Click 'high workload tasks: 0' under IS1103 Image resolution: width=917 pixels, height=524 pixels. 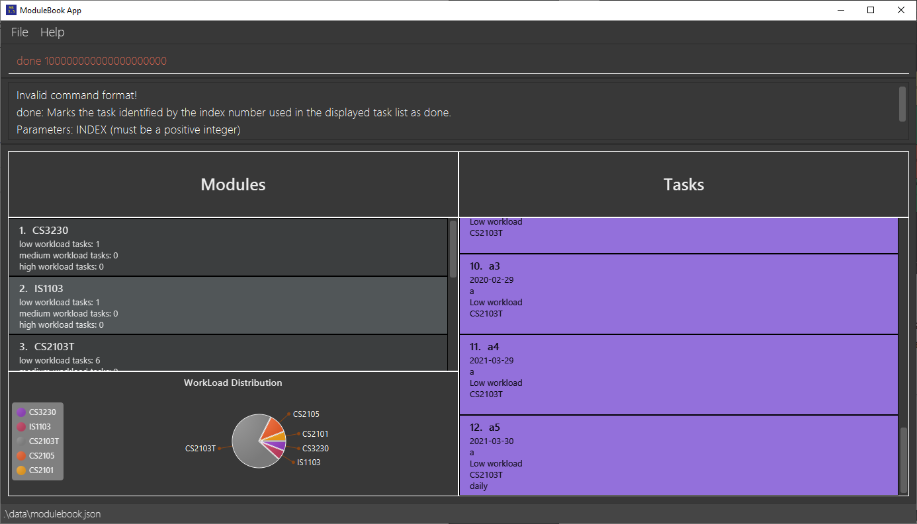(62, 325)
